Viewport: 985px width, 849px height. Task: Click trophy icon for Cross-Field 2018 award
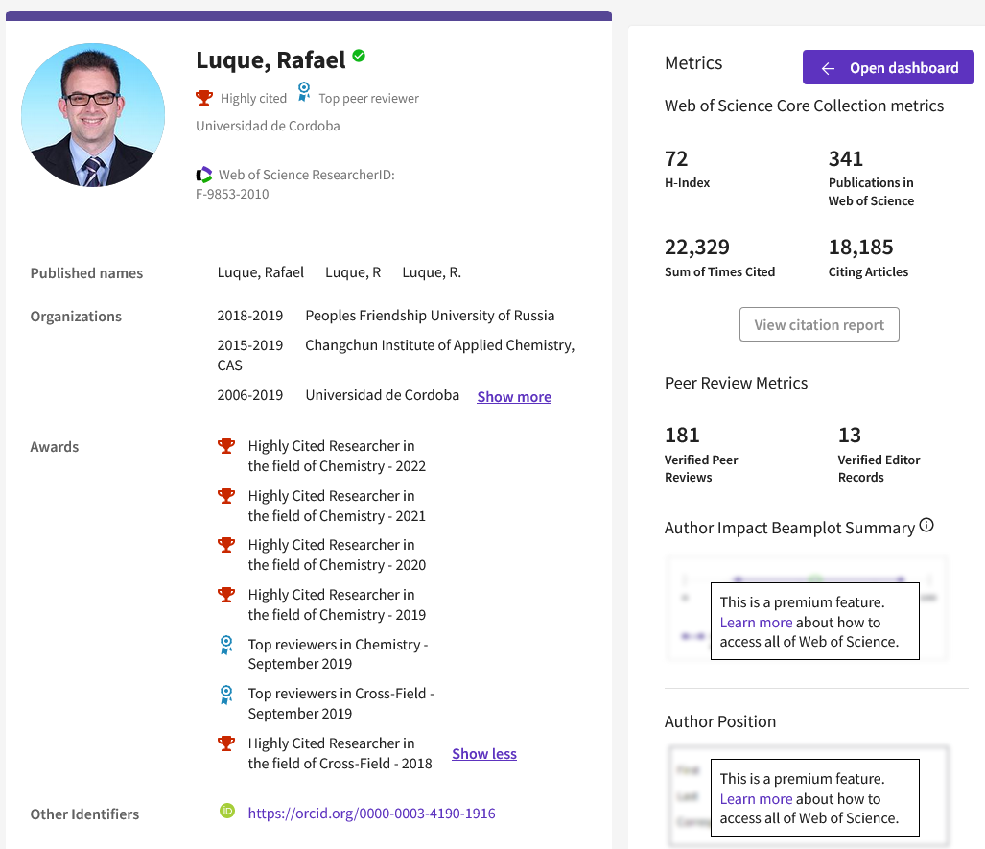point(226,743)
